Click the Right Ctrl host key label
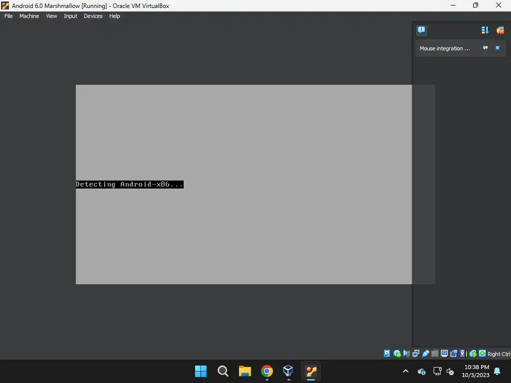This screenshot has height=383, width=511. [499, 354]
